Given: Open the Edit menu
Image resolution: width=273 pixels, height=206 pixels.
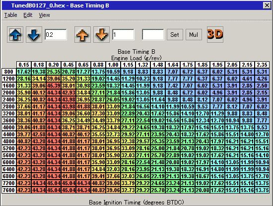Looking at the screenshot, I should 28,15.
